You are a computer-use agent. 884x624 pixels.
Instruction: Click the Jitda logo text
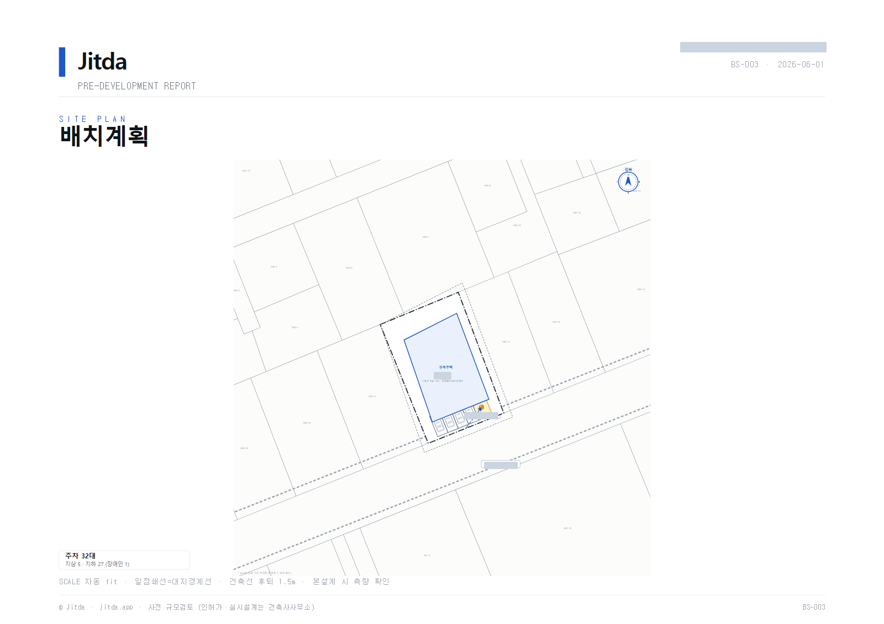point(102,61)
